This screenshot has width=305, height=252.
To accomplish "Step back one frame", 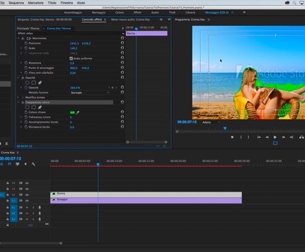I will [267, 137].
